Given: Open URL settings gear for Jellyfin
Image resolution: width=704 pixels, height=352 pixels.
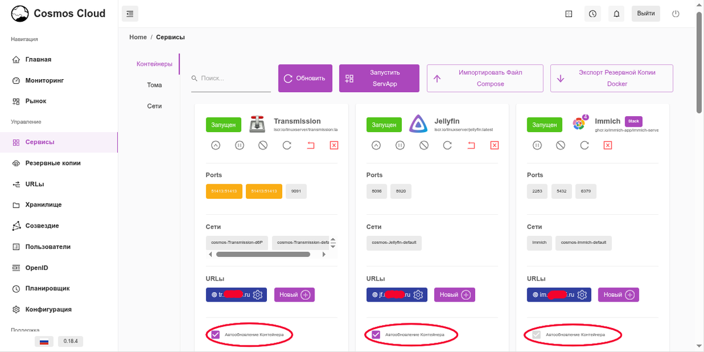Looking at the screenshot, I should click(418, 295).
